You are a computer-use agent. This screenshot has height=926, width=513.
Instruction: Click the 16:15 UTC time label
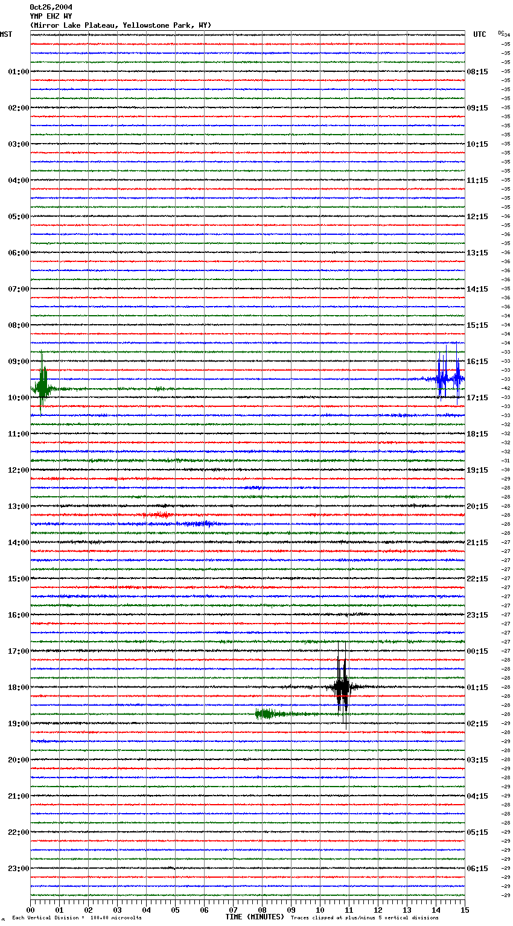tap(477, 362)
